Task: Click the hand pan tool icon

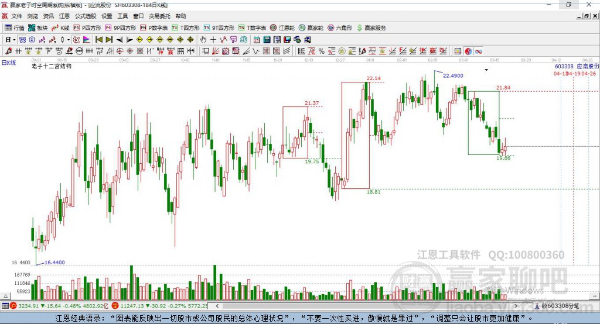Action: pyautogui.click(x=203, y=40)
